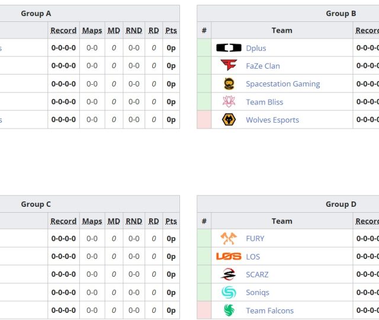Click the Team Bliss lotus logo
This screenshot has width=379, height=320.
point(229,102)
